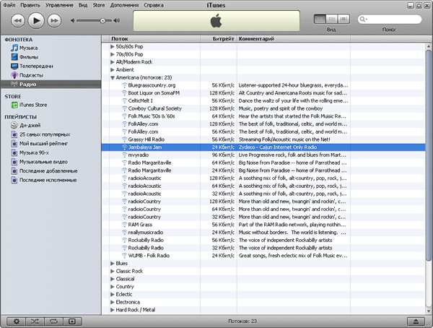Open the Мой высший рейтинг playlist

[x=51, y=144]
